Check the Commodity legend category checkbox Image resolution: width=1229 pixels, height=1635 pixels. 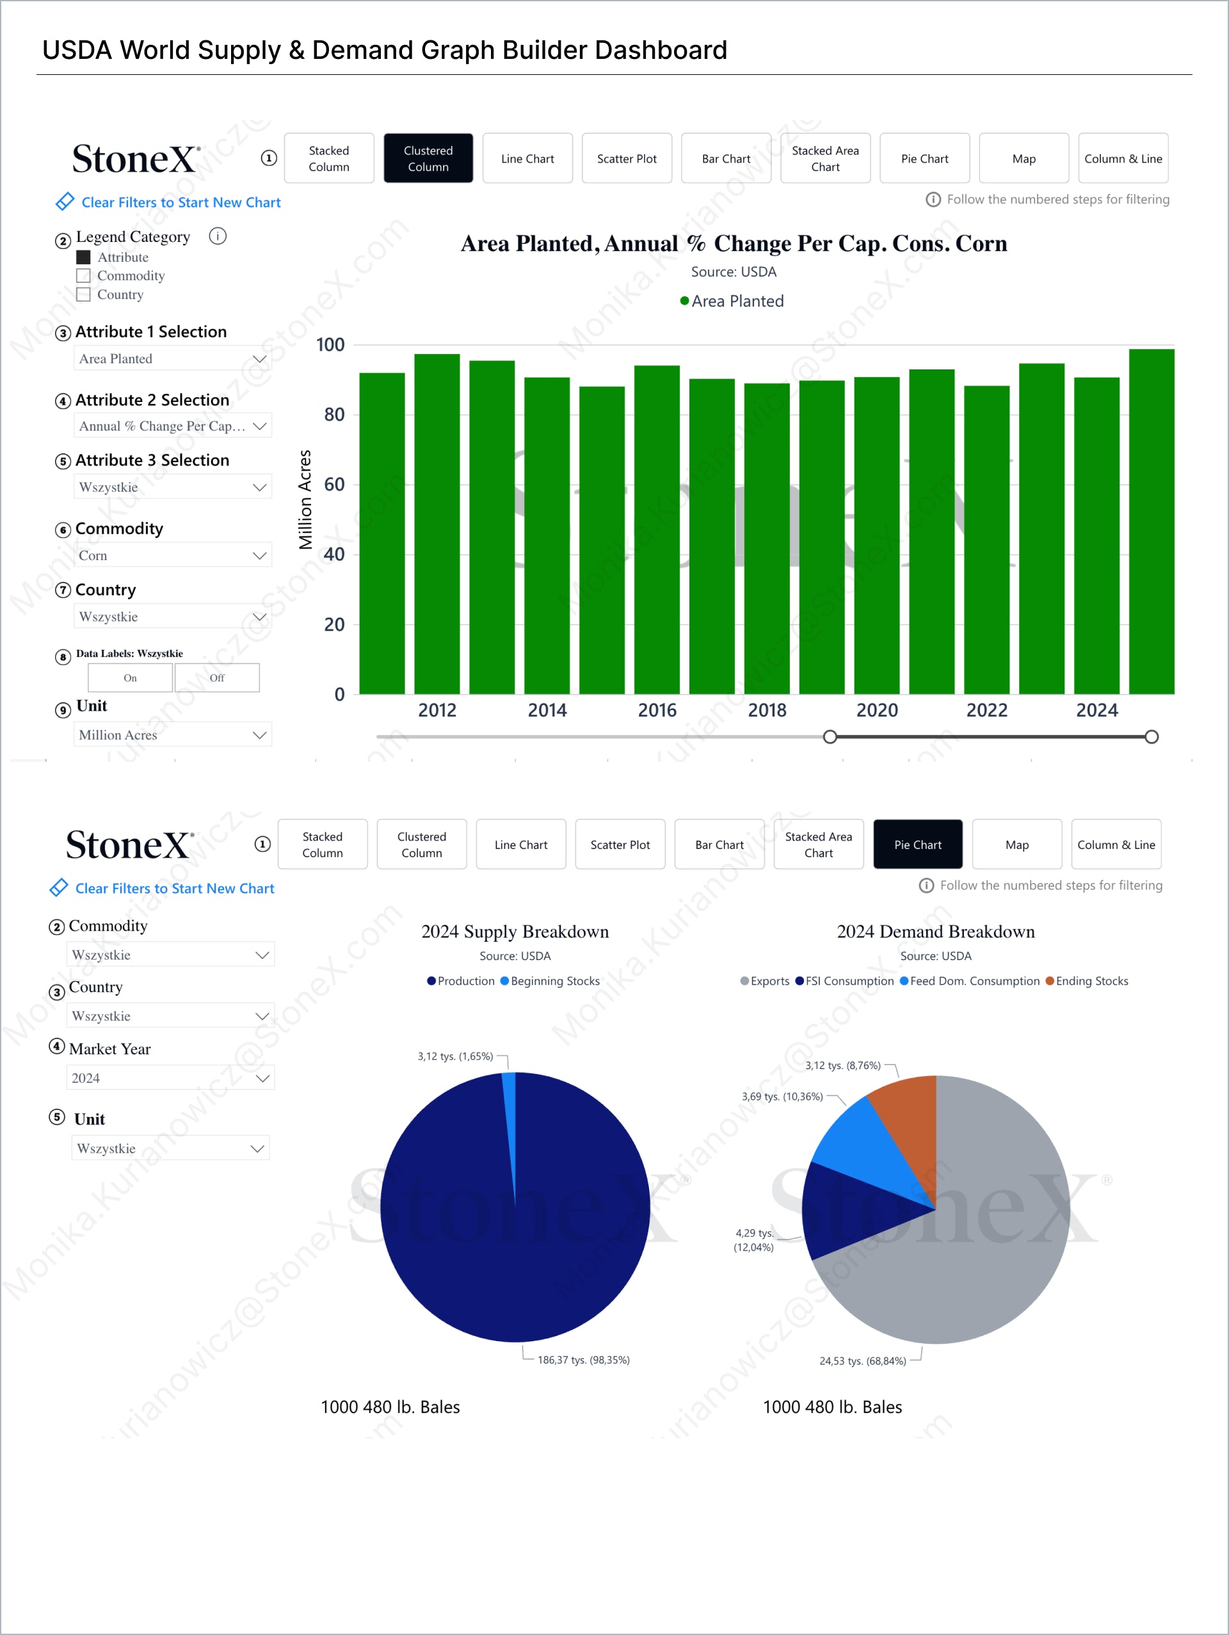tap(83, 276)
